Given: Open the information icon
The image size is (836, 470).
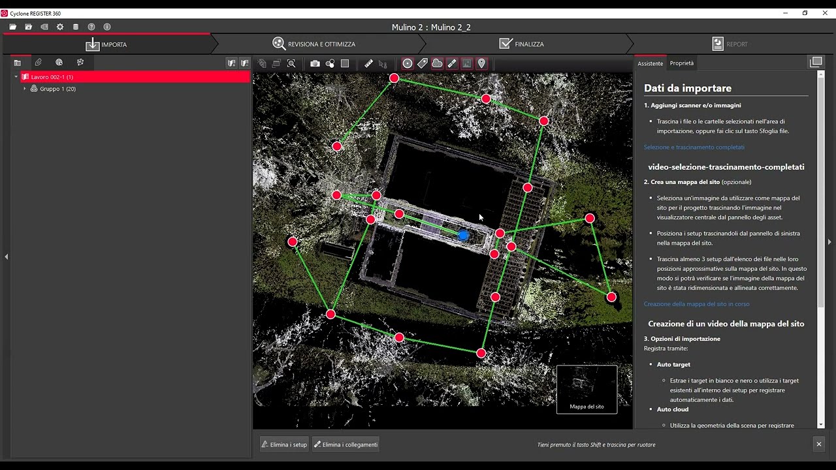Looking at the screenshot, I should [x=107, y=27].
